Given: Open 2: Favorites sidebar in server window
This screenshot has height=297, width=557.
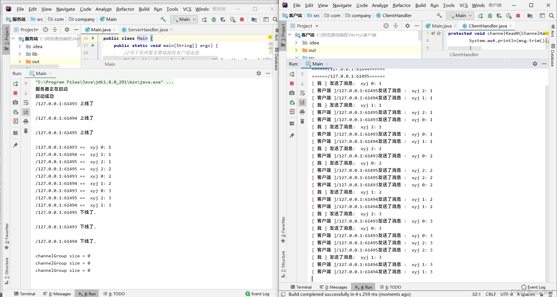Looking at the screenshot, I should 7,236.
